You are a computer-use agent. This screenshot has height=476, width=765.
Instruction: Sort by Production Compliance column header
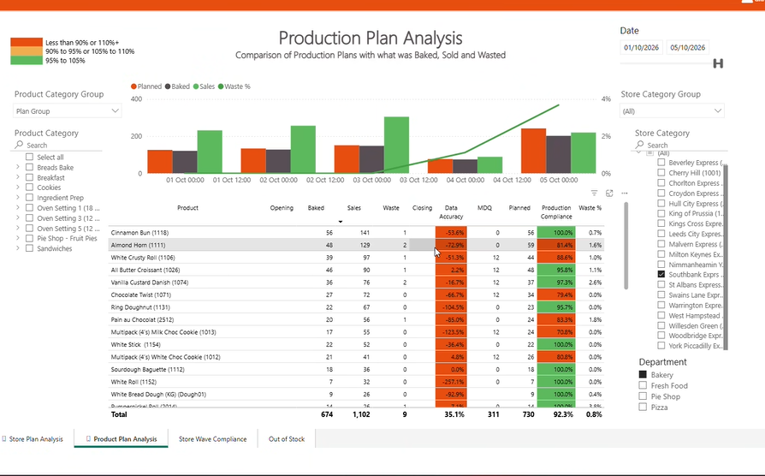(x=556, y=211)
